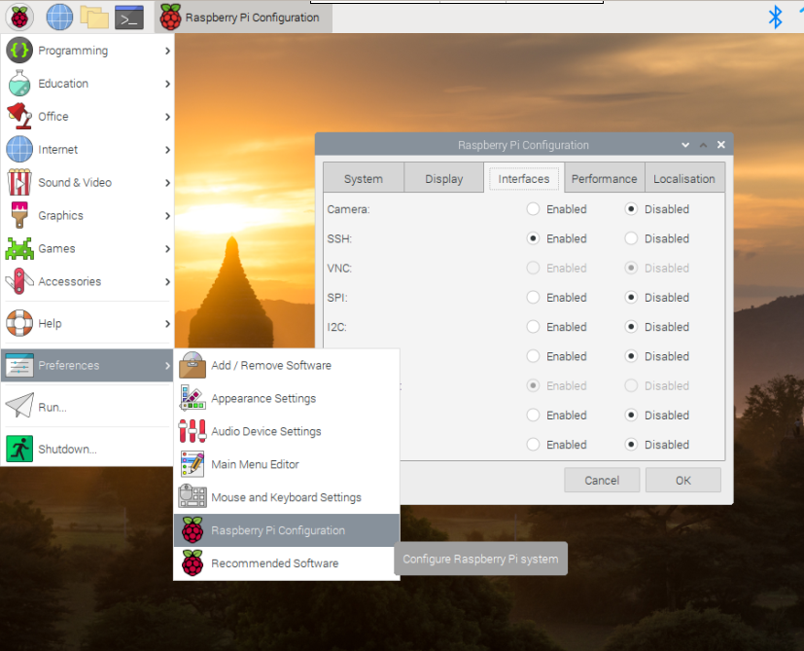Open the Raspberry Pi main menu icon
The height and width of the screenshot is (651, 804).
(x=19, y=18)
